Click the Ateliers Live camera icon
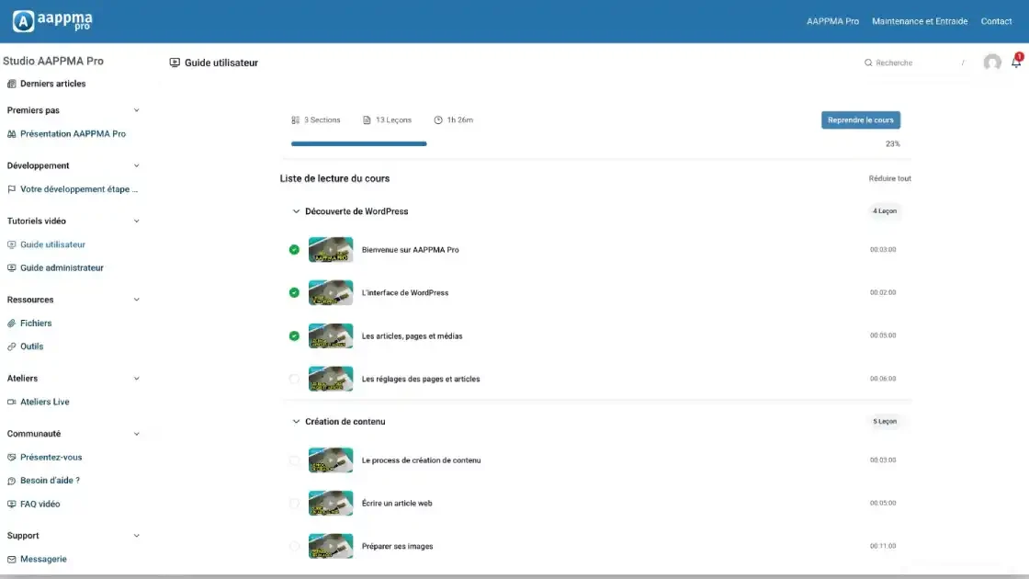Screen dimensions: 1029x579 tap(11, 402)
